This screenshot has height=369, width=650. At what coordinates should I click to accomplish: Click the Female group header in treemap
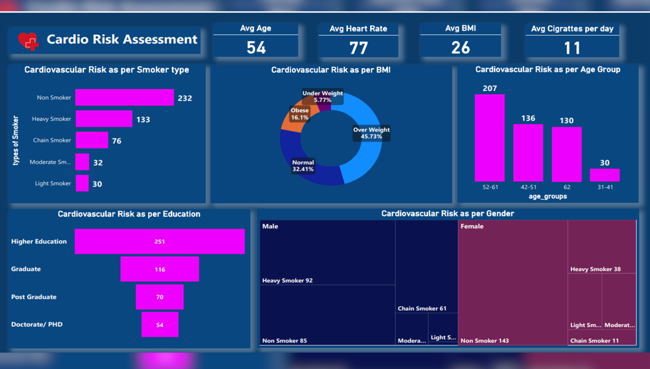coord(472,226)
